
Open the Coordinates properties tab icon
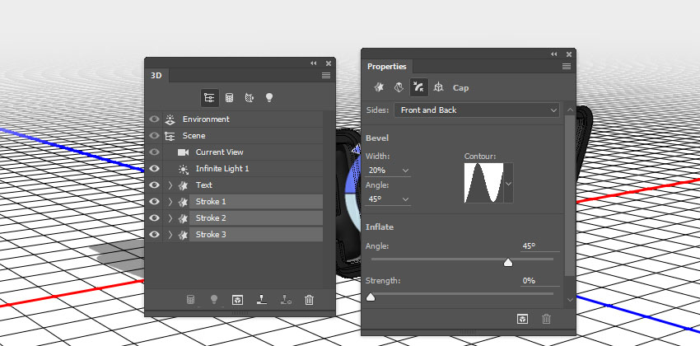(x=438, y=87)
